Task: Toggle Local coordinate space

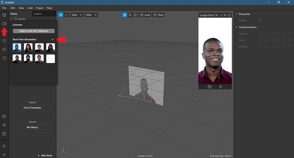Action: pyautogui.click(x=145, y=15)
